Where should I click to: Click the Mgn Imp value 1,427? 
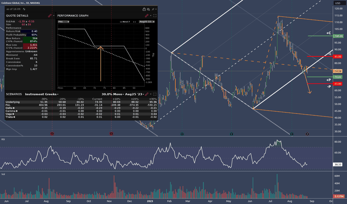click(34, 69)
